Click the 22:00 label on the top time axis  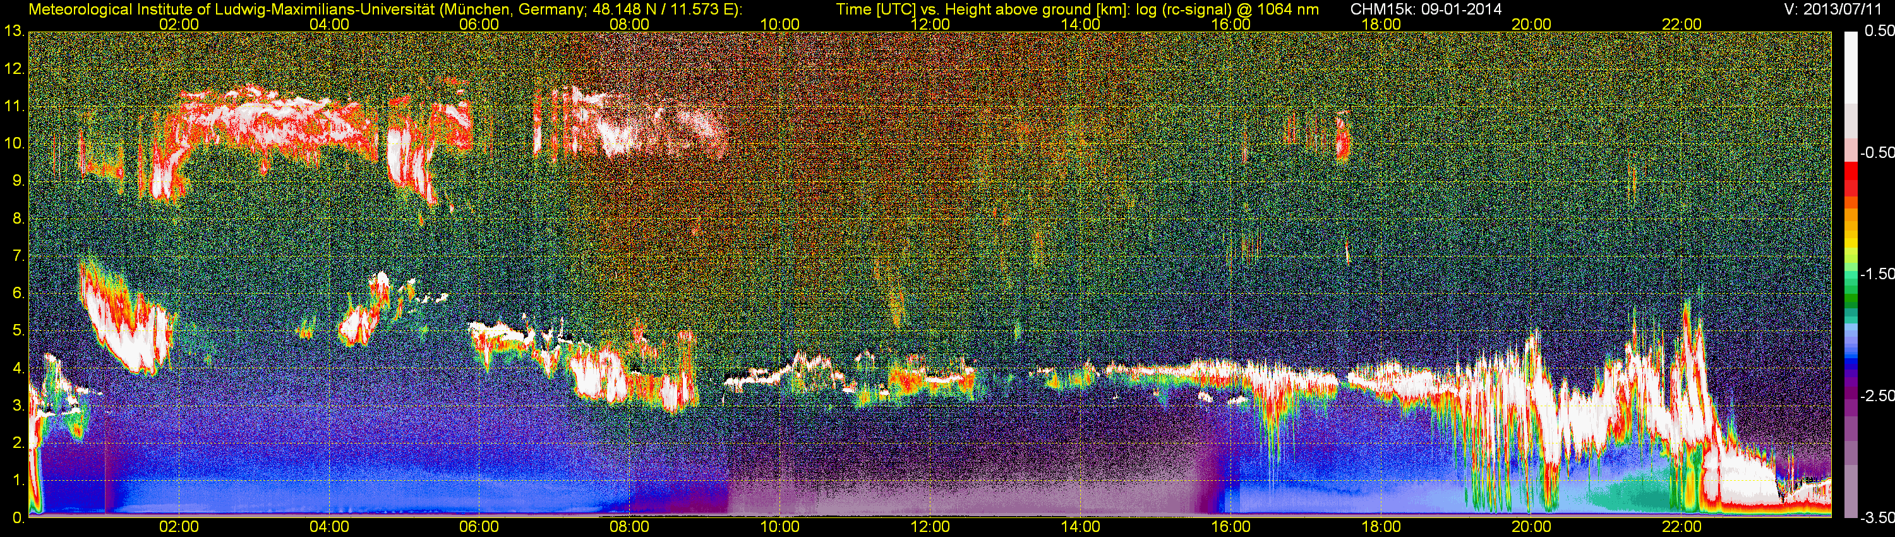1681,24
